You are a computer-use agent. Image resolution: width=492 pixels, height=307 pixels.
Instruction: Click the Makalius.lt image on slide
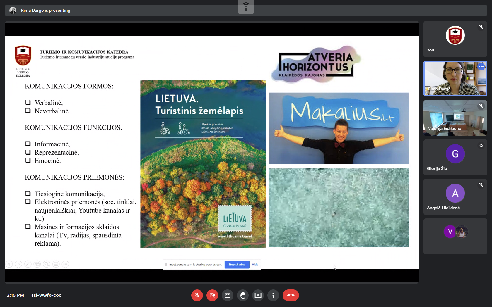click(339, 128)
